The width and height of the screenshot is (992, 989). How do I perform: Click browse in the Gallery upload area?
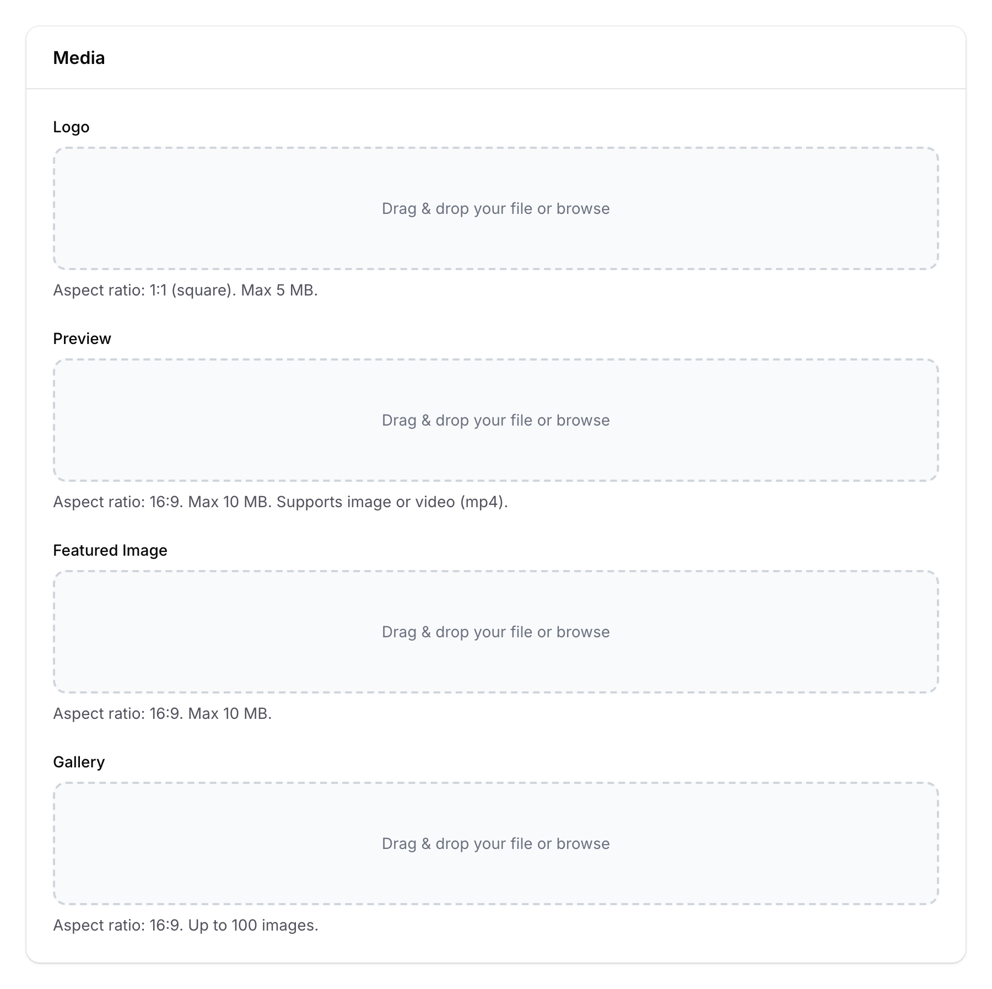[x=582, y=843]
